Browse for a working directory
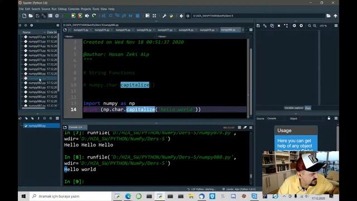This screenshot has height=201, width=357. click(x=329, y=16)
